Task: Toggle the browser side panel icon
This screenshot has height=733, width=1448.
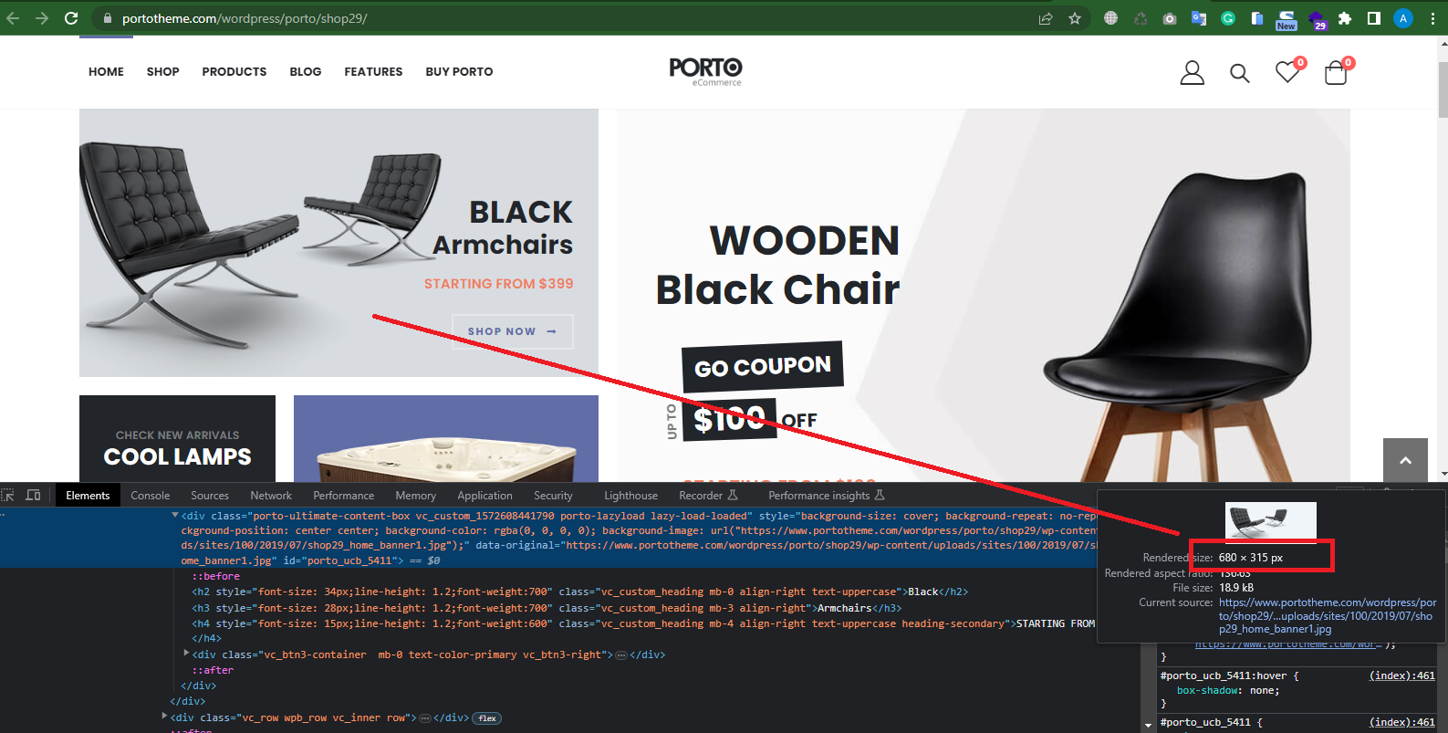Action: (1373, 18)
